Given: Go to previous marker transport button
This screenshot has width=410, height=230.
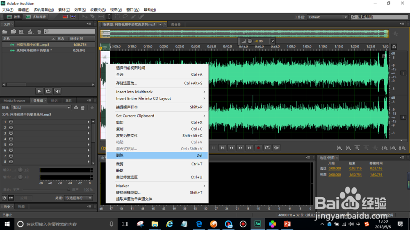Looking at the screenshot, I should point(222,148).
